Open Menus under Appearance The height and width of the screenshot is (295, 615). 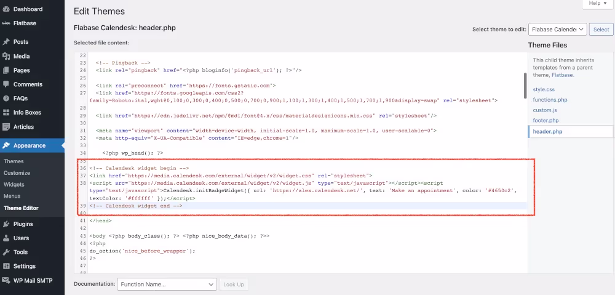(12, 196)
